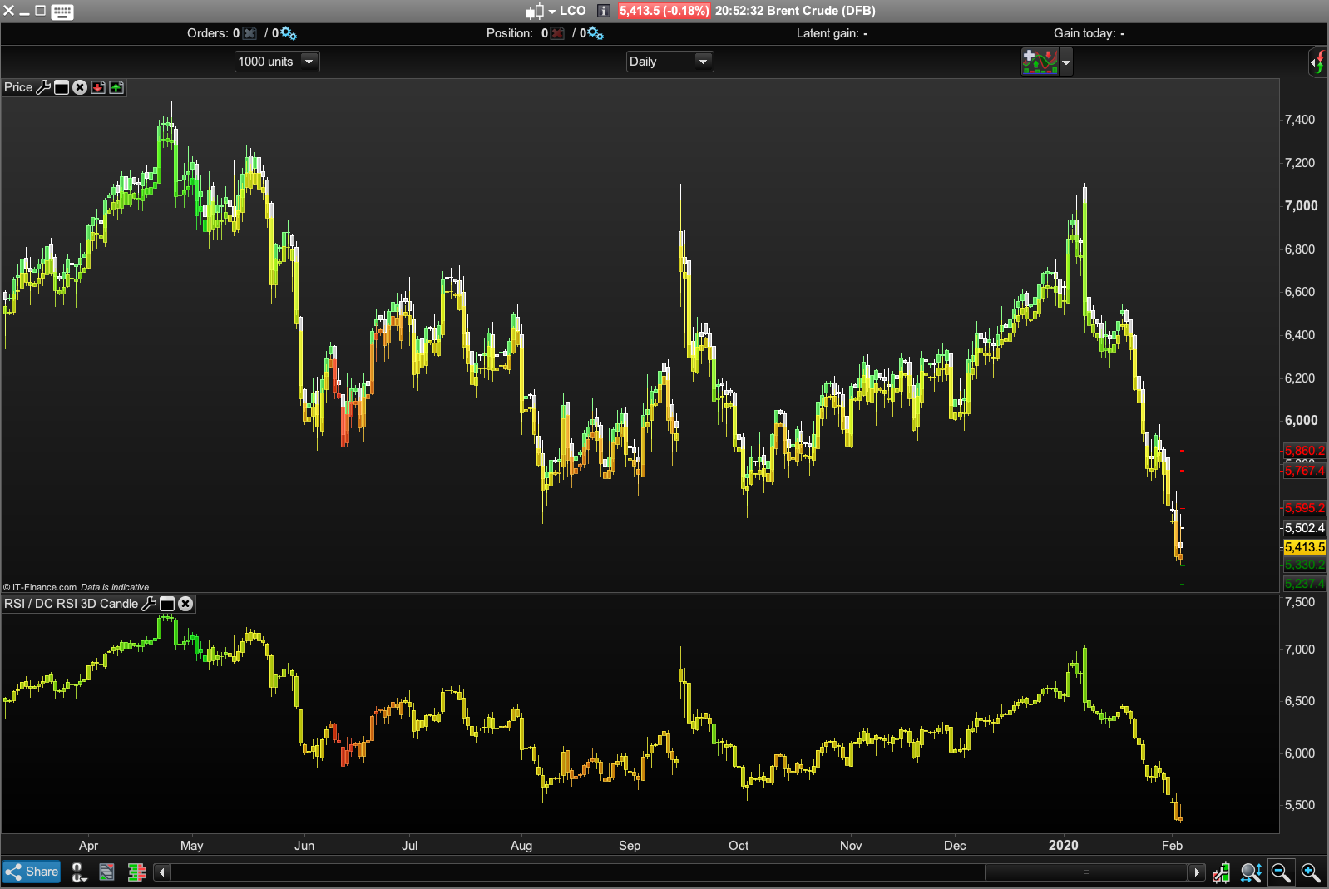
Task: Click the add indicator icon
Action: pos(1040,62)
